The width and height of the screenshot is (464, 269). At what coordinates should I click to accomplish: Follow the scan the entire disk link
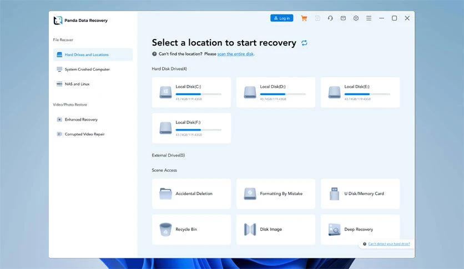[x=235, y=54]
